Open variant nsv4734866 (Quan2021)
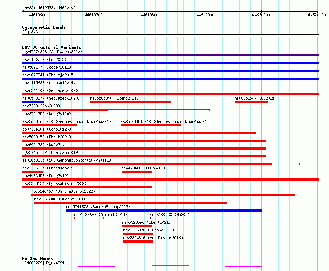Screen dimensions: 329x271 tap(145, 168)
